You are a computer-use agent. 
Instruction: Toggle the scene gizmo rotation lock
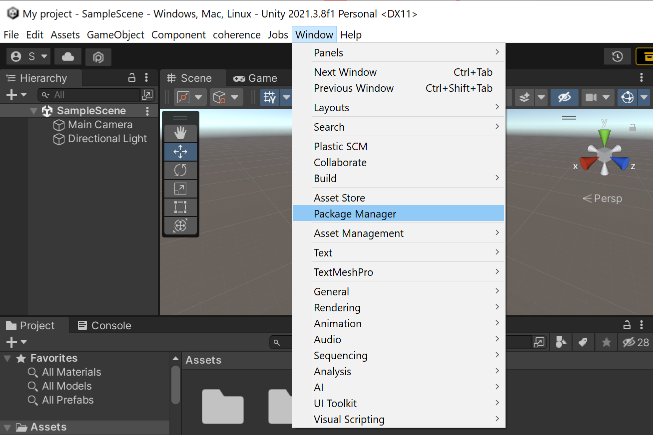click(633, 128)
